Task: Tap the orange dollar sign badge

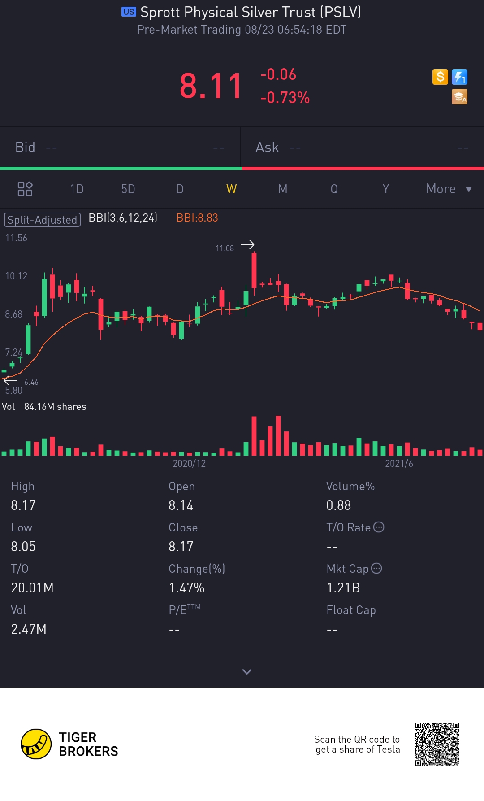Action: [440, 77]
